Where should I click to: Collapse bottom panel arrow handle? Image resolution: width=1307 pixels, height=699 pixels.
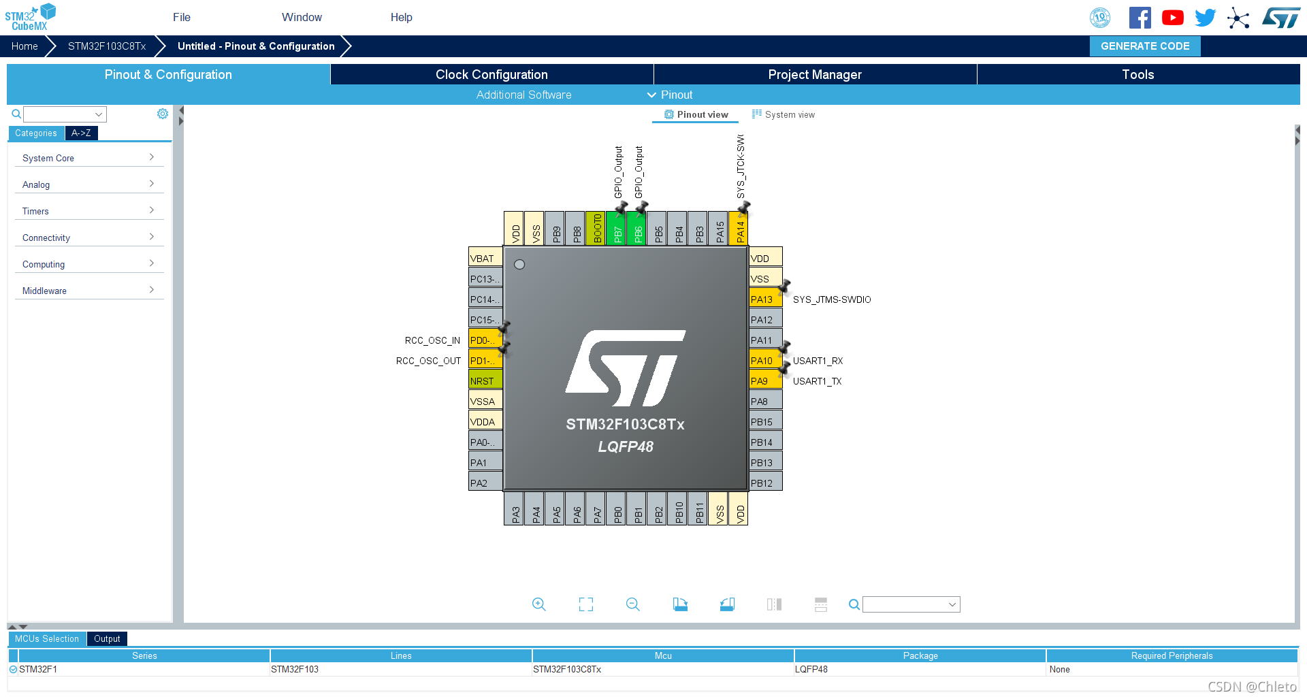tap(24, 626)
